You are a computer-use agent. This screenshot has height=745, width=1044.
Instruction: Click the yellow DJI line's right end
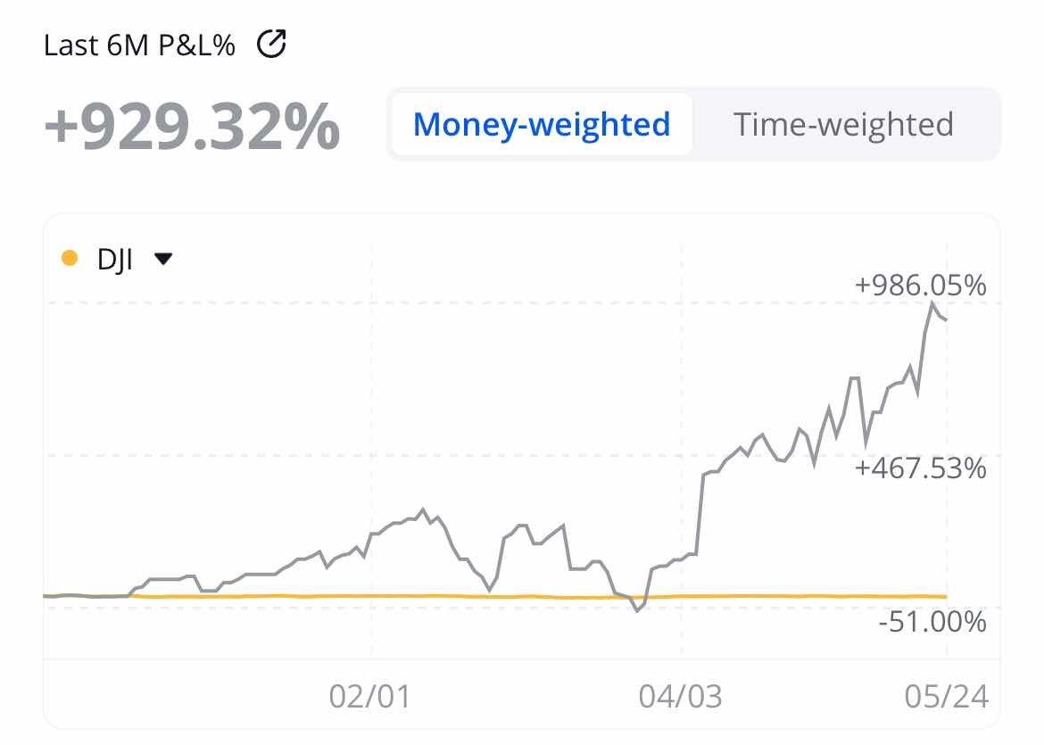[946, 596]
